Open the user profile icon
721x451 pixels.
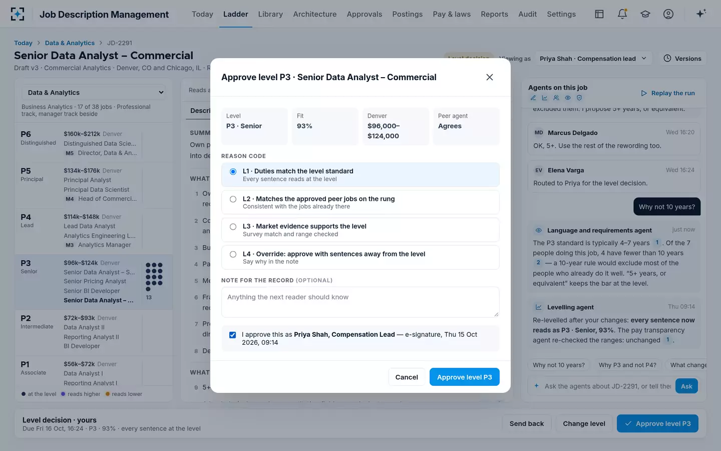668,14
